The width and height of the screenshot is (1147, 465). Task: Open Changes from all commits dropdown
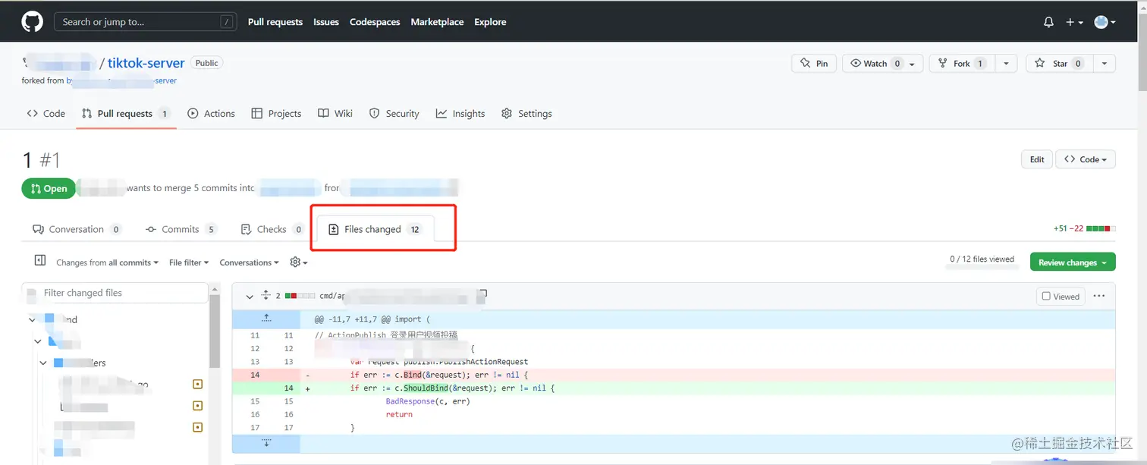107,262
